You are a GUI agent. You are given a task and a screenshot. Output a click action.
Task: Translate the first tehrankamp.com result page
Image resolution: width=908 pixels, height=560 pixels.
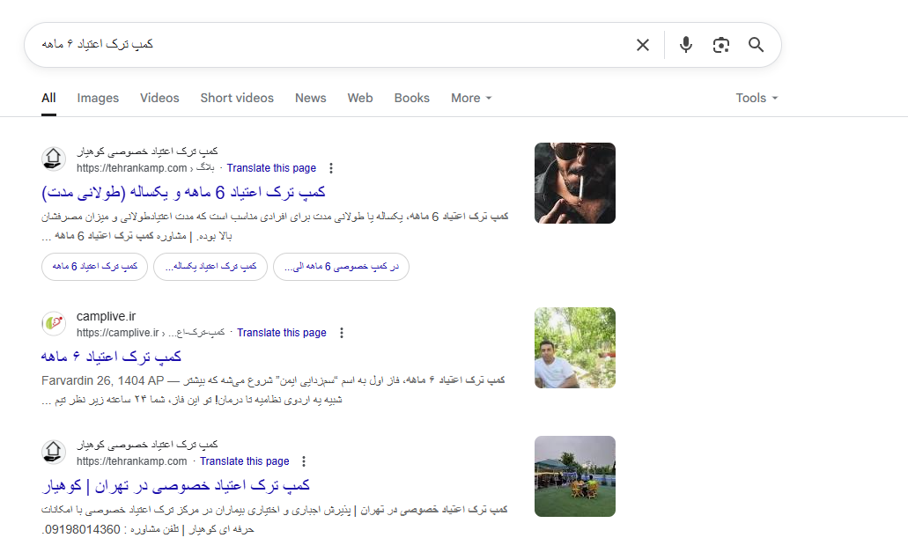tap(271, 168)
